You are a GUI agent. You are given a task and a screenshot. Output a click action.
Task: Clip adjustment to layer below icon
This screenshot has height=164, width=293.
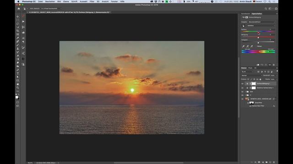click(258, 65)
